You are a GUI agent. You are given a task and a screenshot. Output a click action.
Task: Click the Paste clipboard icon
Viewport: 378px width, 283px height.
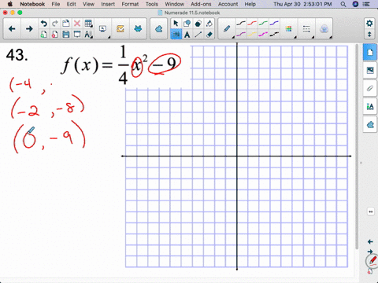[66, 24]
